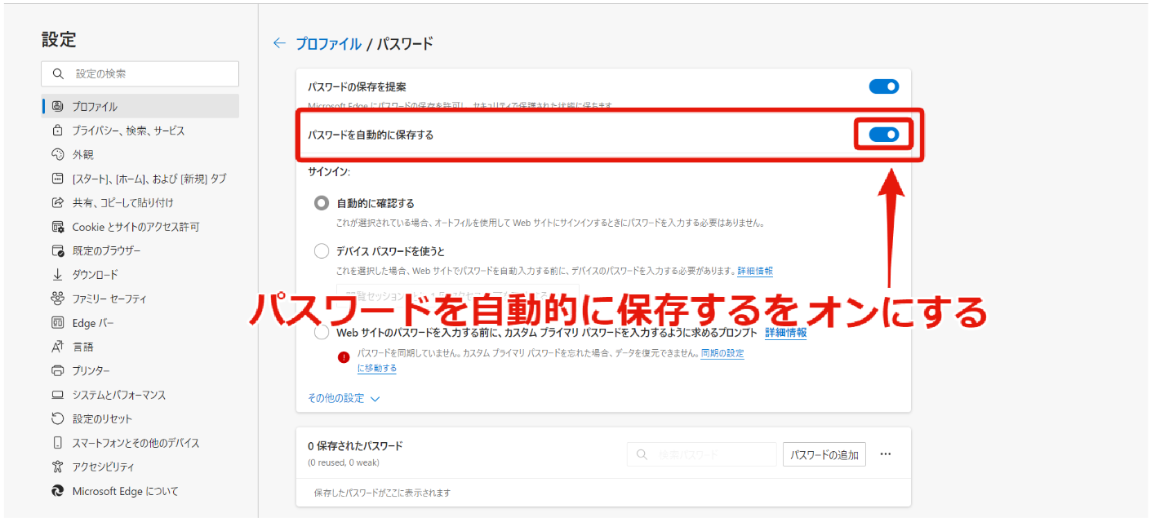Toggle パスワードを自動的に保存する switch
Image resolution: width=1151 pixels, height=522 pixels.
884,135
